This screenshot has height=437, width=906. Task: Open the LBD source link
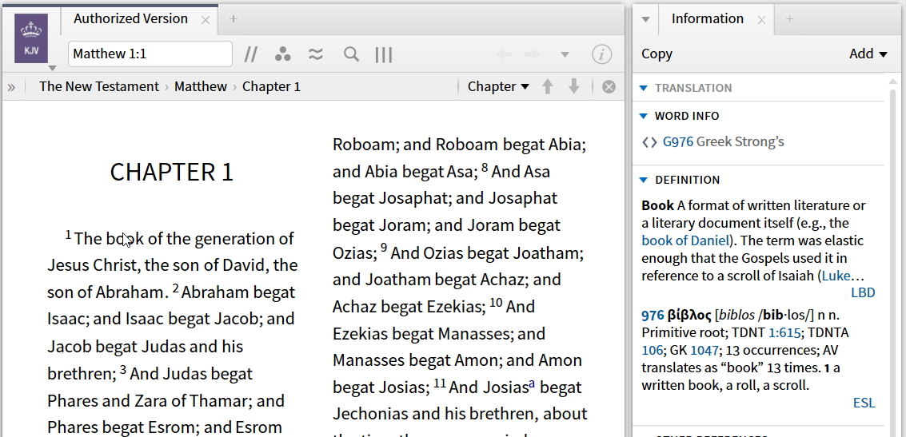[x=863, y=292]
